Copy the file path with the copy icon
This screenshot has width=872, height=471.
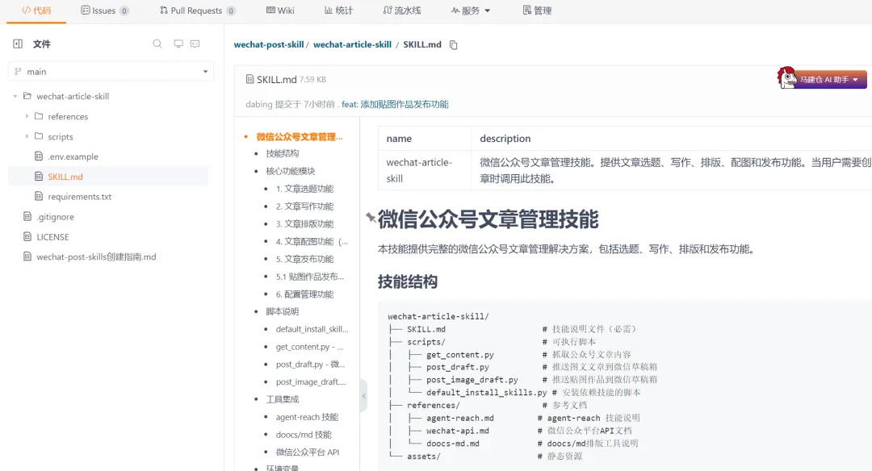pos(453,45)
